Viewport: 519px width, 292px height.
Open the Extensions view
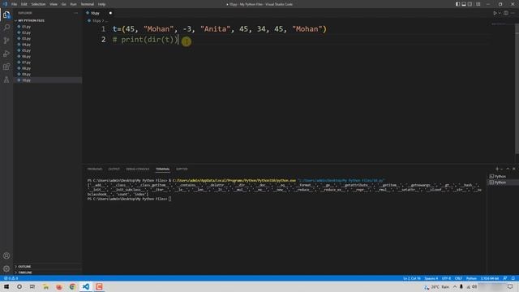tap(6, 67)
